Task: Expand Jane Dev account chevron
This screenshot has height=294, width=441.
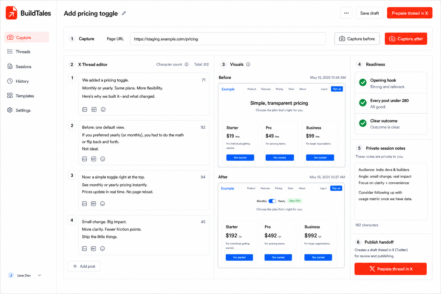Action: (x=39, y=275)
